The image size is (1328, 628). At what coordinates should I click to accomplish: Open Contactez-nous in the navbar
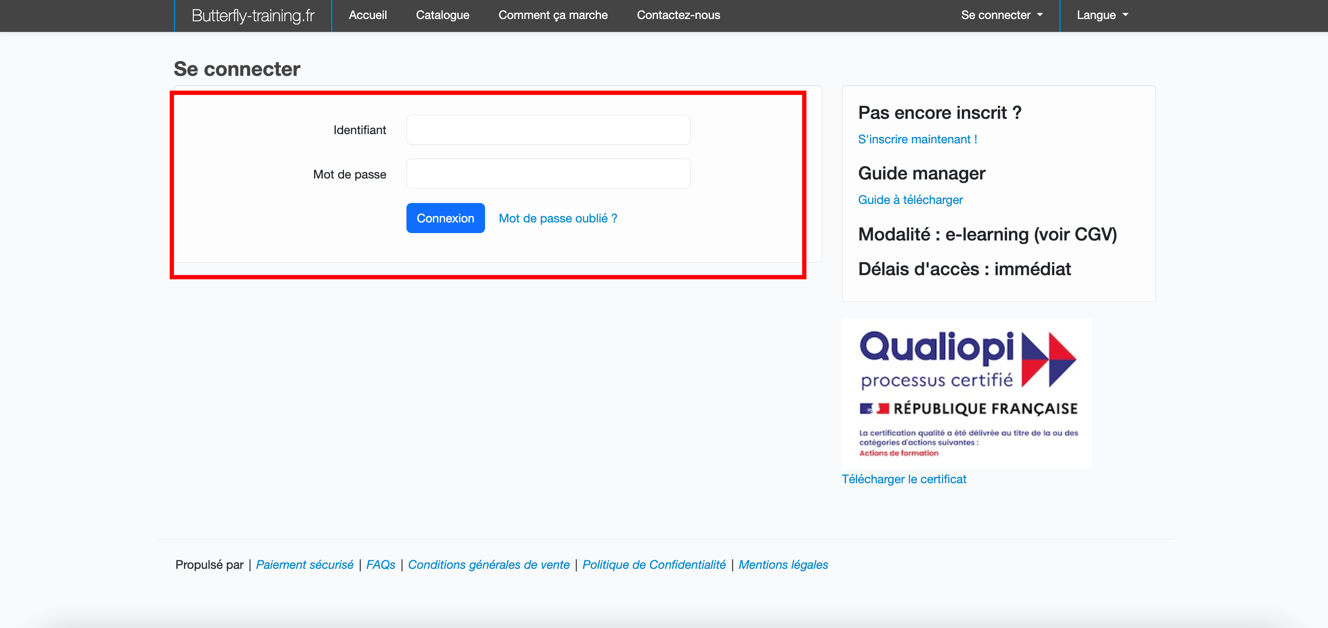coord(678,15)
